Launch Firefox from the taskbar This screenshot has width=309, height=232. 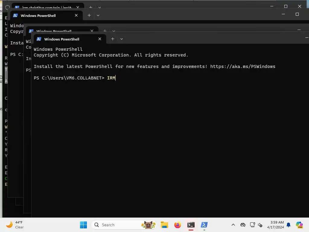point(177,225)
